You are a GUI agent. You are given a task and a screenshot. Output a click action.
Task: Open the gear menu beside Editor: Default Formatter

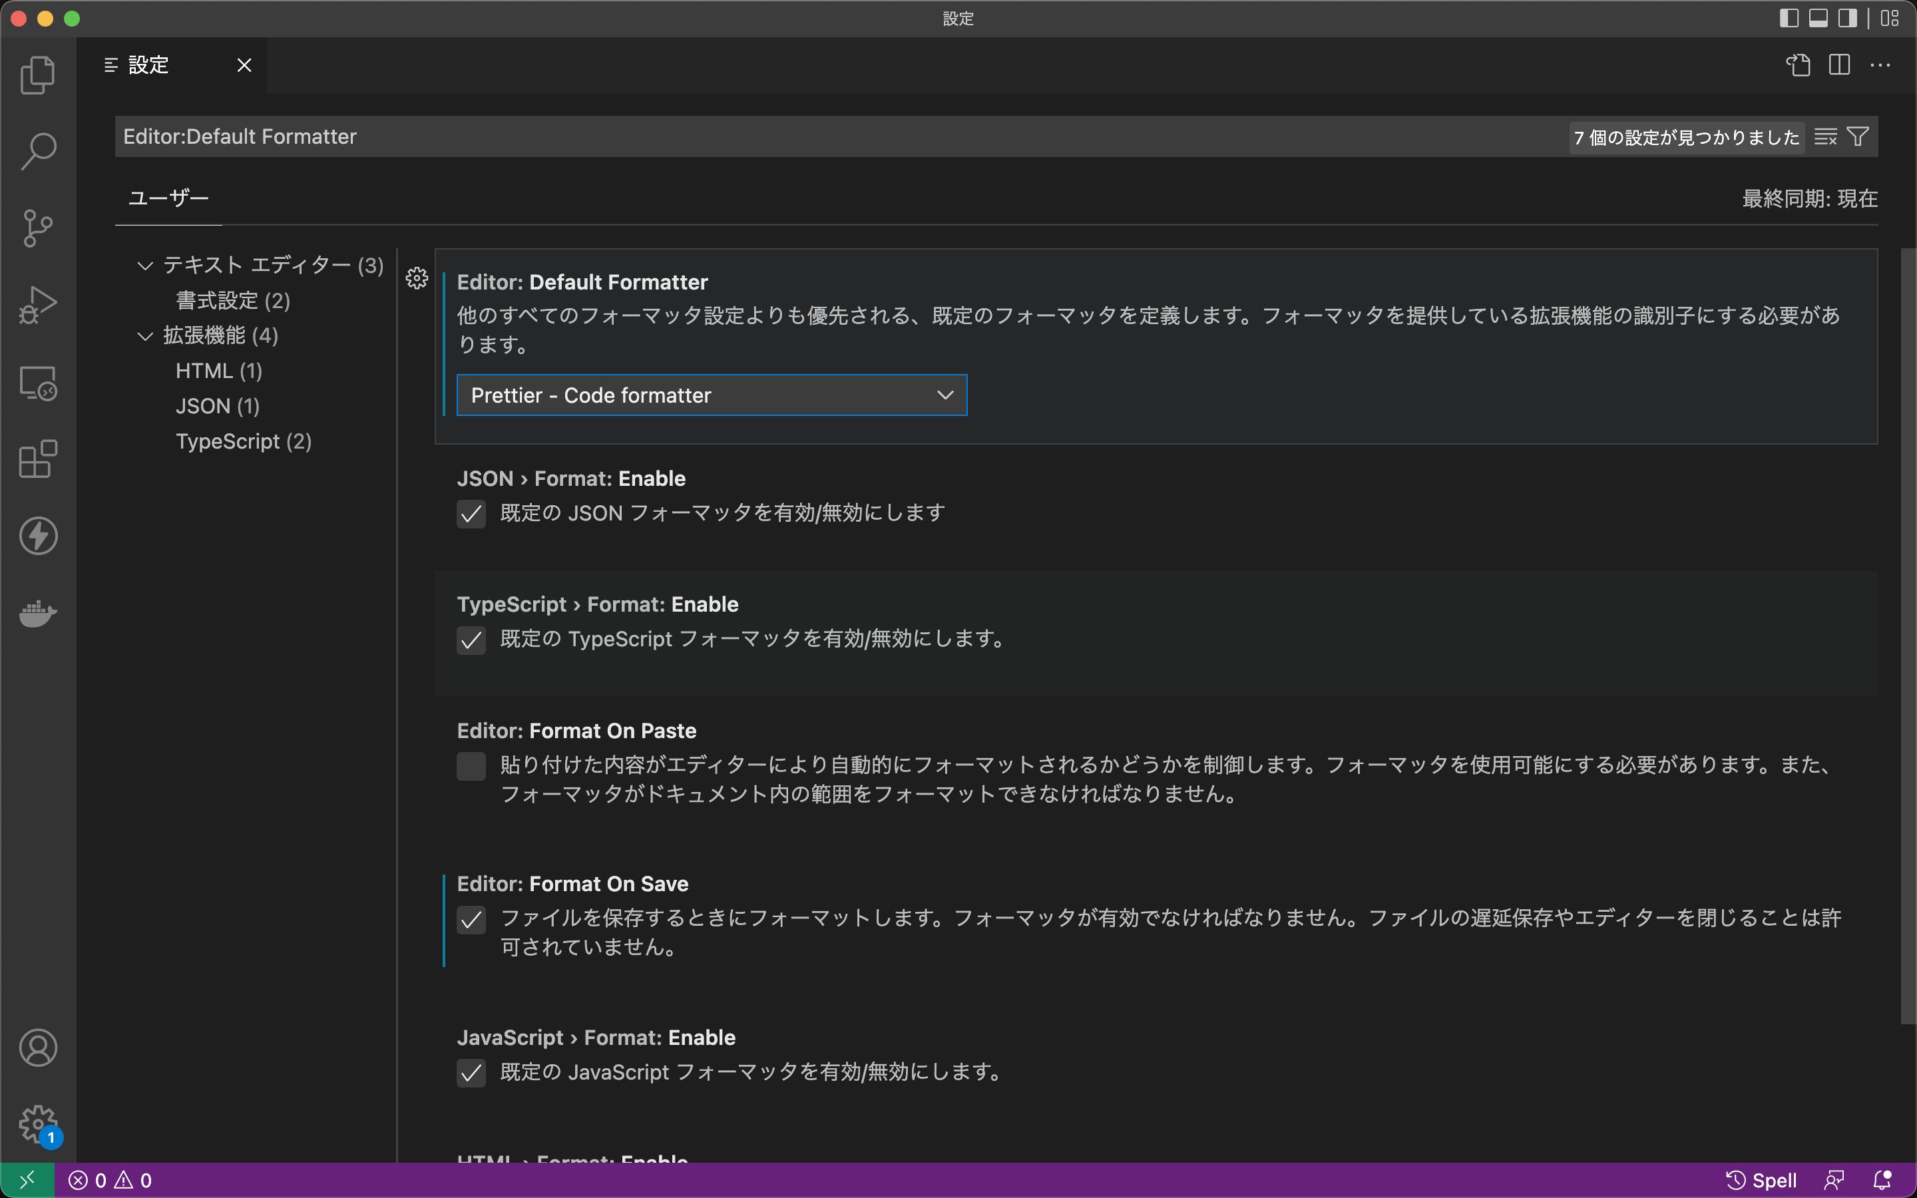coord(417,278)
